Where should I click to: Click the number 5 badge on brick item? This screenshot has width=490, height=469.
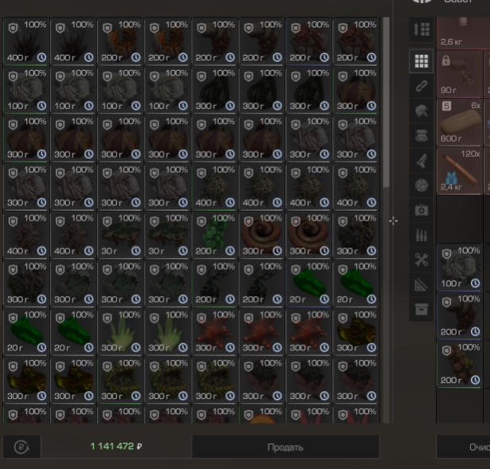(446, 107)
